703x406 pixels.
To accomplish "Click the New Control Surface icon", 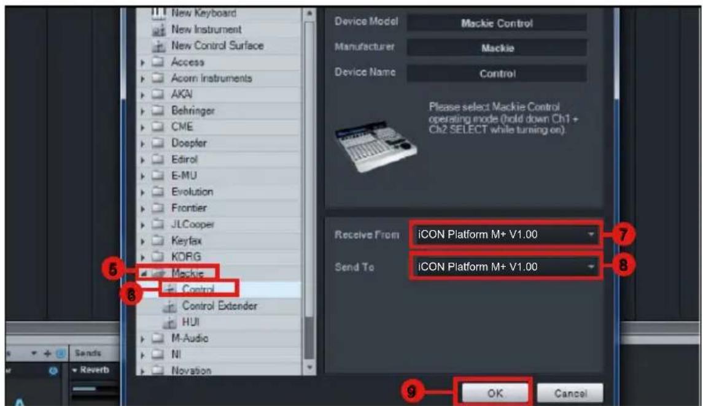I will 159,46.
